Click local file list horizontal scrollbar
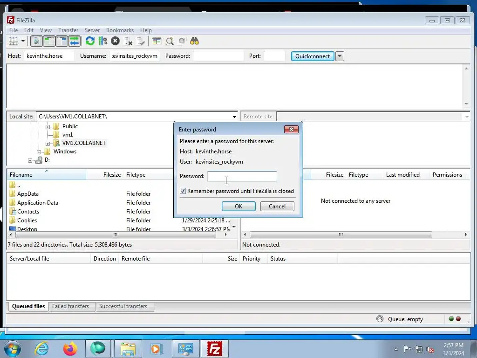The width and height of the screenshot is (477, 358). (116, 235)
